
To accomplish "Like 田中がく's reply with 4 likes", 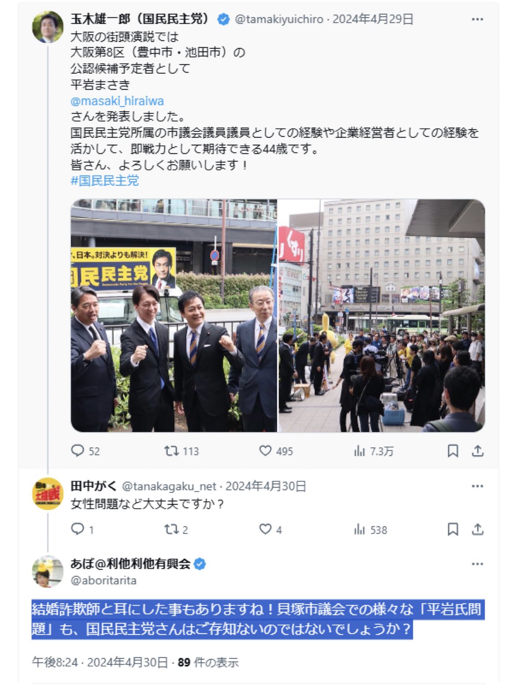I will tap(270, 529).
